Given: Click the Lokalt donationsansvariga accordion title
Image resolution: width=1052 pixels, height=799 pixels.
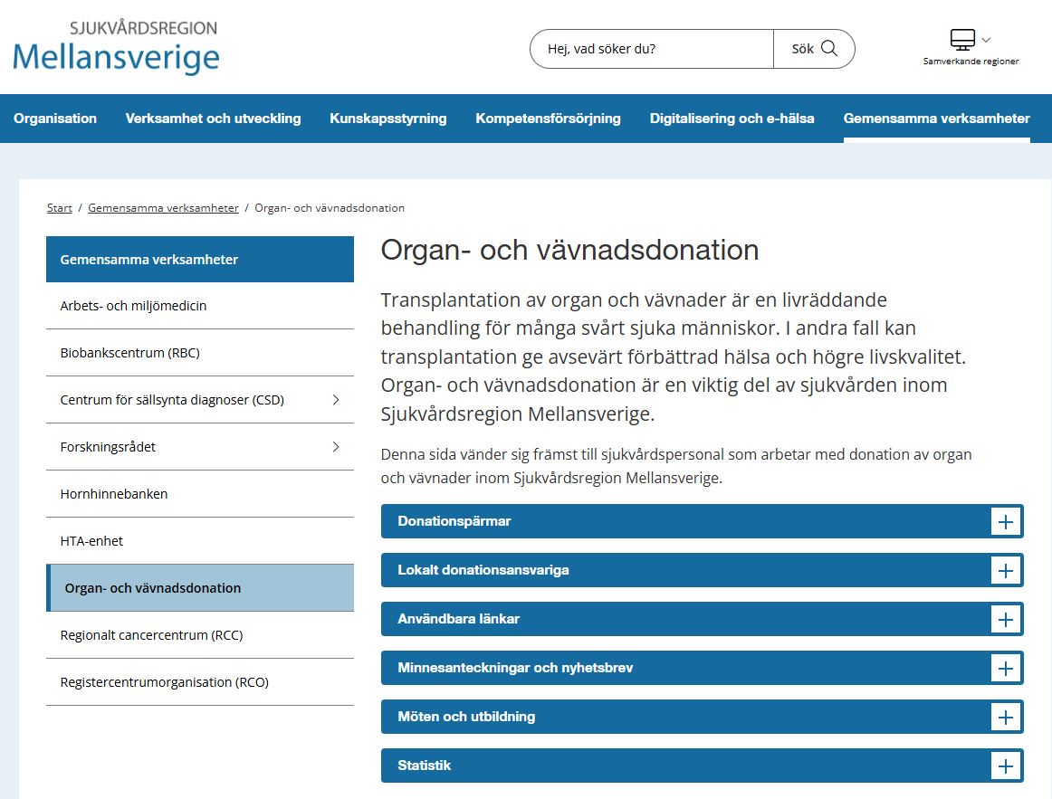Looking at the screenshot, I should 483,570.
